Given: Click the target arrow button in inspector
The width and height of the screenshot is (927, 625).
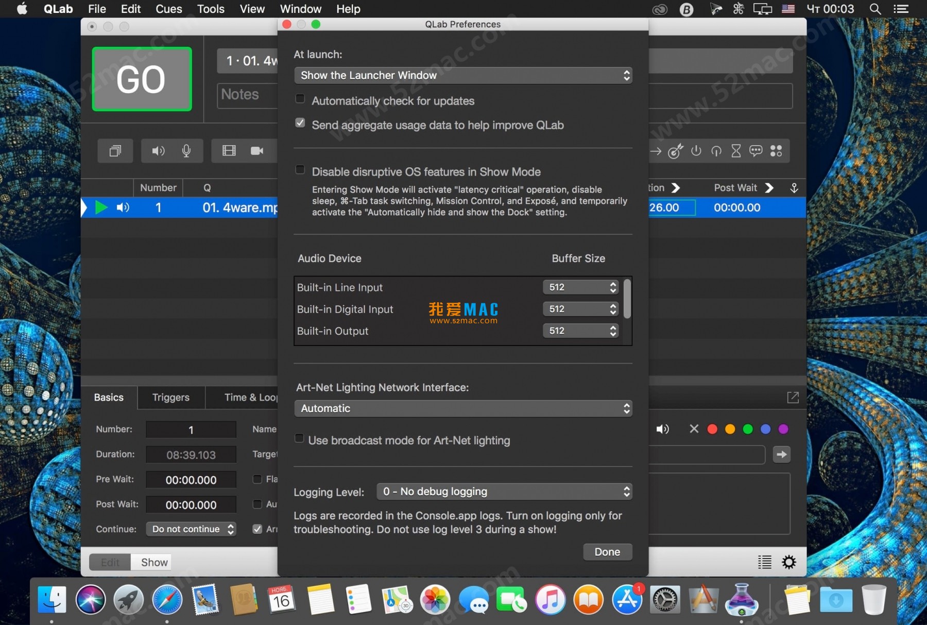Looking at the screenshot, I should (x=782, y=454).
